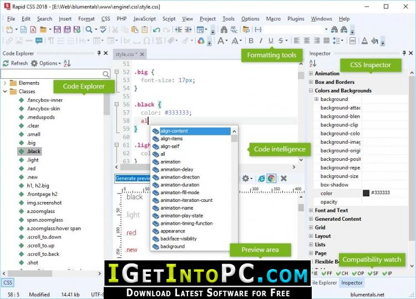Click the Undo arrow icon
This screenshot has height=299, width=416.
point(156,30)
